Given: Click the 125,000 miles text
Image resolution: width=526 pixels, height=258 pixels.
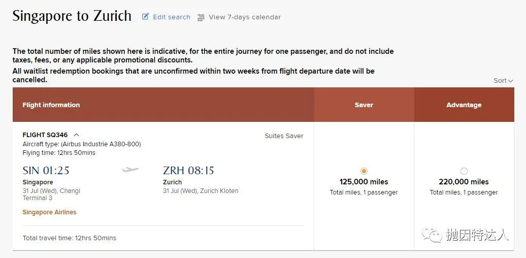Looking at the screenshot, I should click(364, 182).
